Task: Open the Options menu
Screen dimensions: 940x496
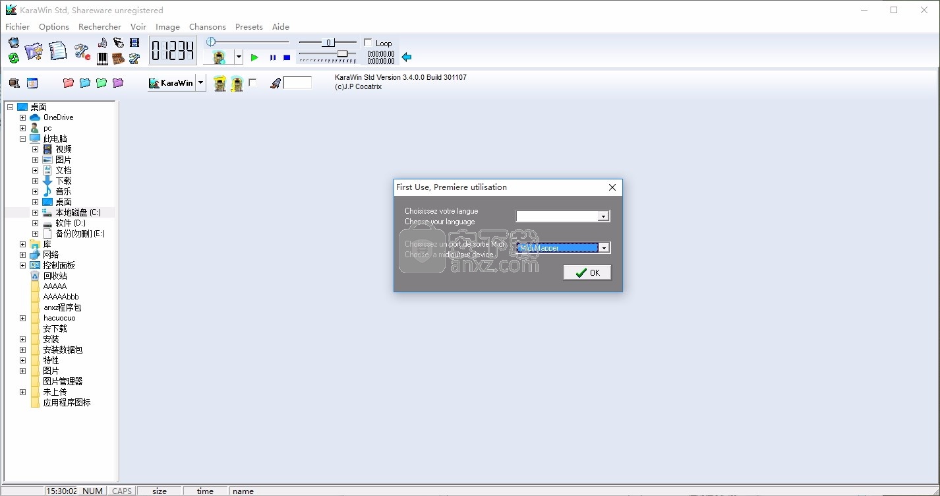Action: click(54, 27)
